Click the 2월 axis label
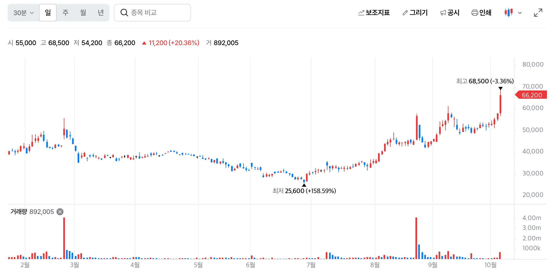The image size is (553, 275). tap(25, 265)
